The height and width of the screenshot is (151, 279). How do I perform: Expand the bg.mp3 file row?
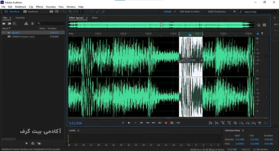coord(3,33)
